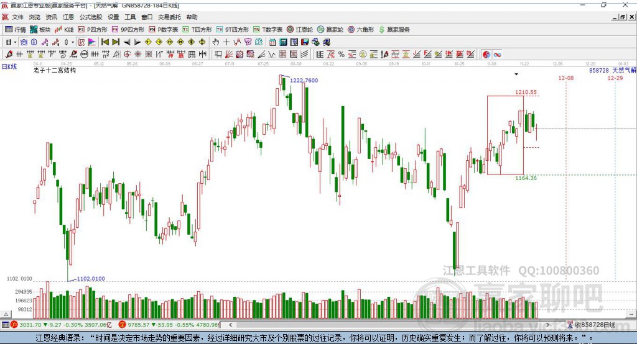Viewport: 637px width, 344px height.
Task: Open the 帮助 menu
Action: tap(192, 17)
